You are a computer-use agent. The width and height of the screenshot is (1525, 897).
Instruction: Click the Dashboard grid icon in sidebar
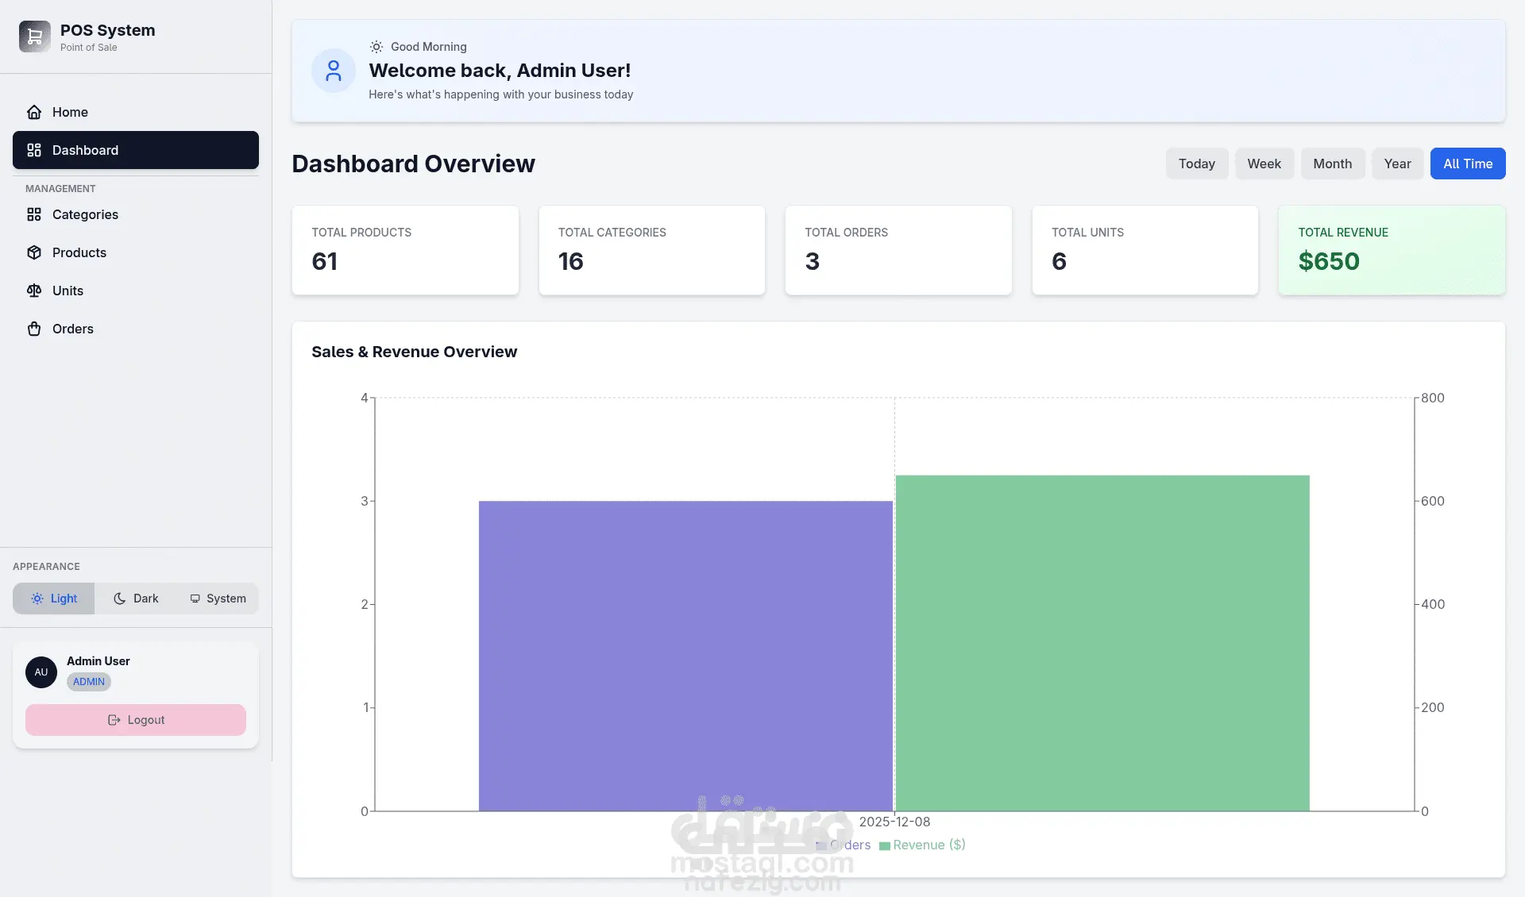pos(34,150)
